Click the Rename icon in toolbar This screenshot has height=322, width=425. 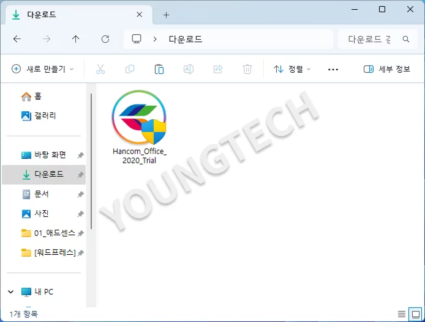[x=189, y=69]
